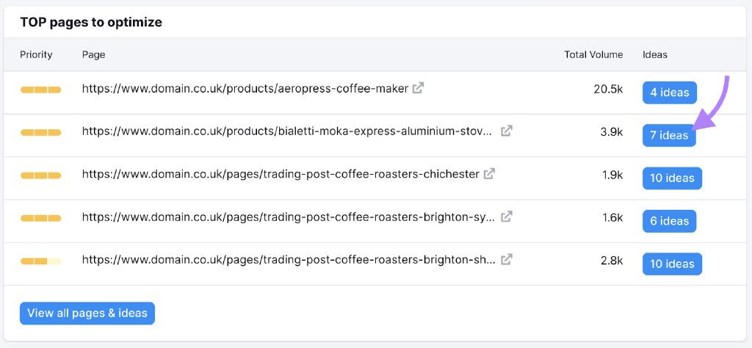Open the coffee-roasters-brighton-sh URL link
The height and width of the screenshot is (348, 752).
(289, 261)
